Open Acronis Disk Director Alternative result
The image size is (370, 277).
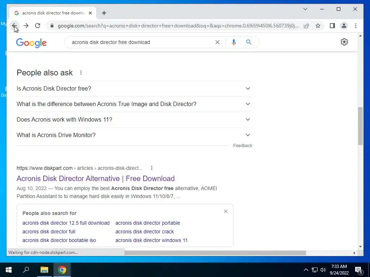pos(95,179)
